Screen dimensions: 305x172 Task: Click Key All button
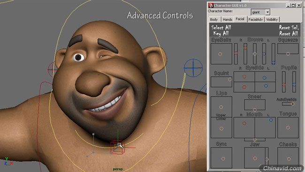pos(221,33)
